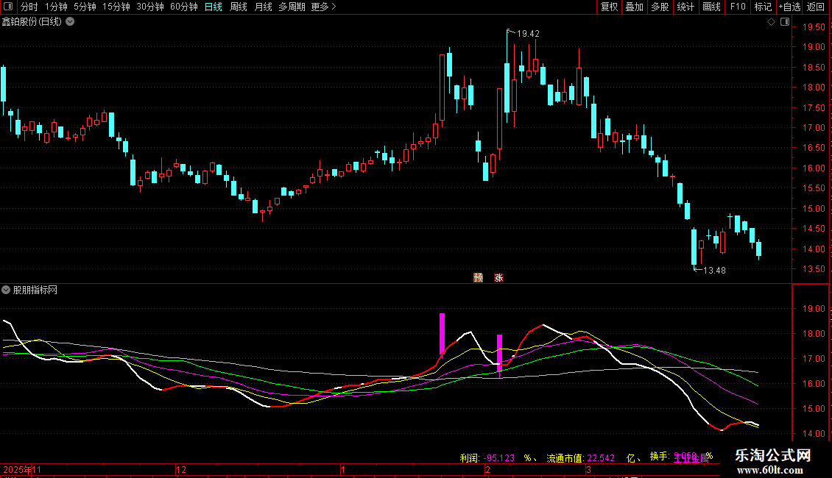Click the first magenta signal bar in indicator
Image resolution: width=832 pixels, height=478 pixels.
[442, 334]
